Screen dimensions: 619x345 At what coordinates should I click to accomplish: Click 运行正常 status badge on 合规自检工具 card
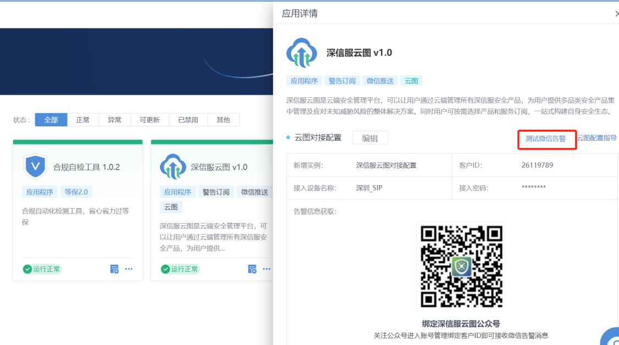pos(42,269)
